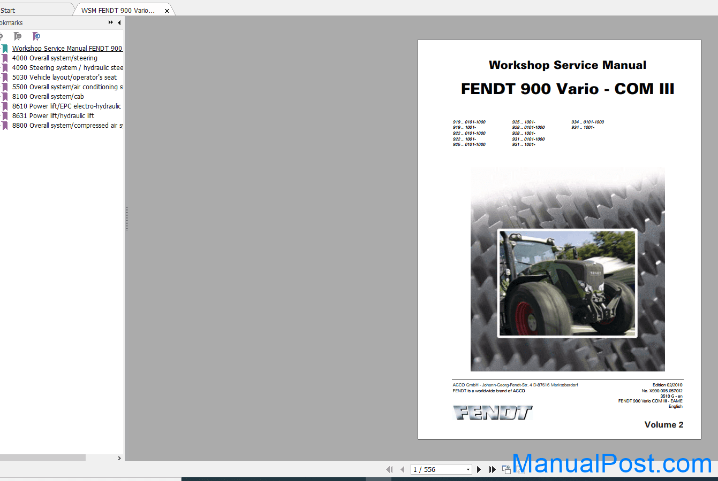Click bookmark icon for Workshop Service Manual

tap(5, 49)
